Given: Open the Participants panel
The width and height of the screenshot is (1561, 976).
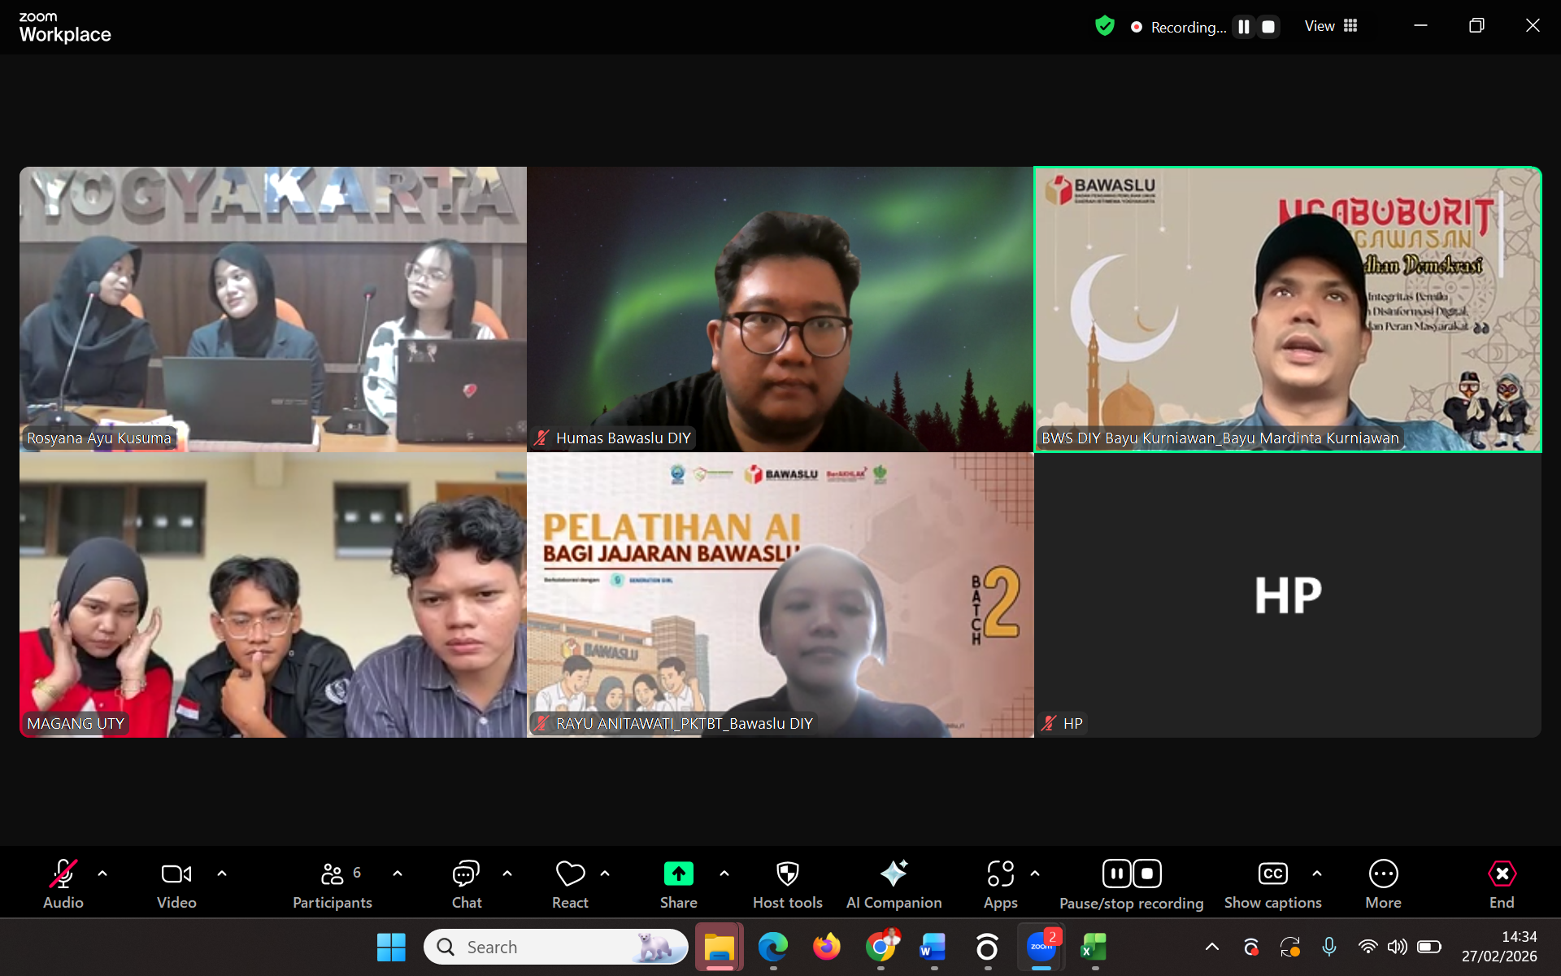Looking at the screenshot, I should point(333,884).
